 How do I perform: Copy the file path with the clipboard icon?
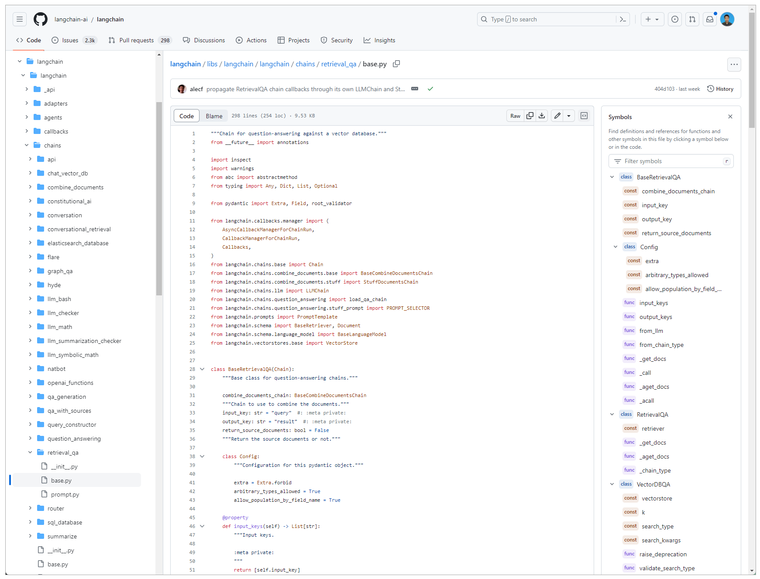(396, 64)
